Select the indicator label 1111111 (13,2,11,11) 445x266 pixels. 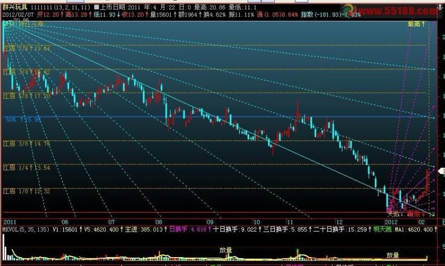pos(61,7)
